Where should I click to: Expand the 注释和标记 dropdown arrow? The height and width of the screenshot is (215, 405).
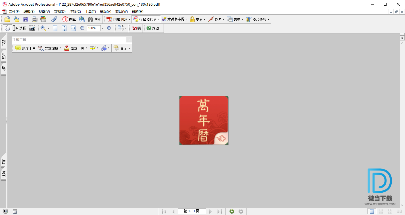[159, 19]
